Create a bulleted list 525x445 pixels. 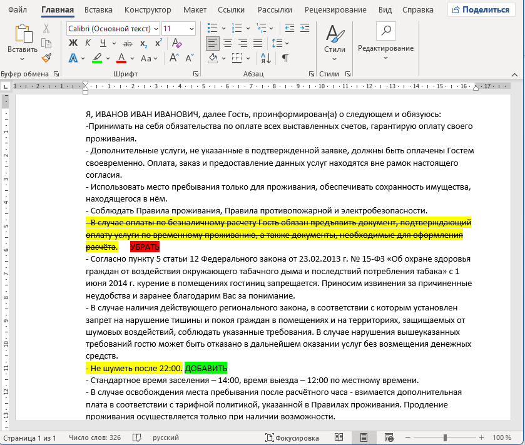[212, 28]
